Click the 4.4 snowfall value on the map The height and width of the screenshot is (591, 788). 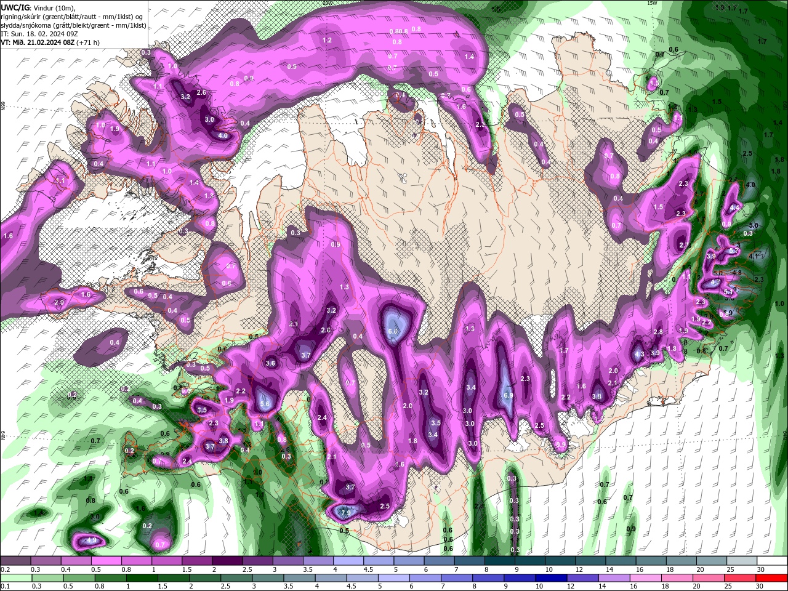click(734, 207)
